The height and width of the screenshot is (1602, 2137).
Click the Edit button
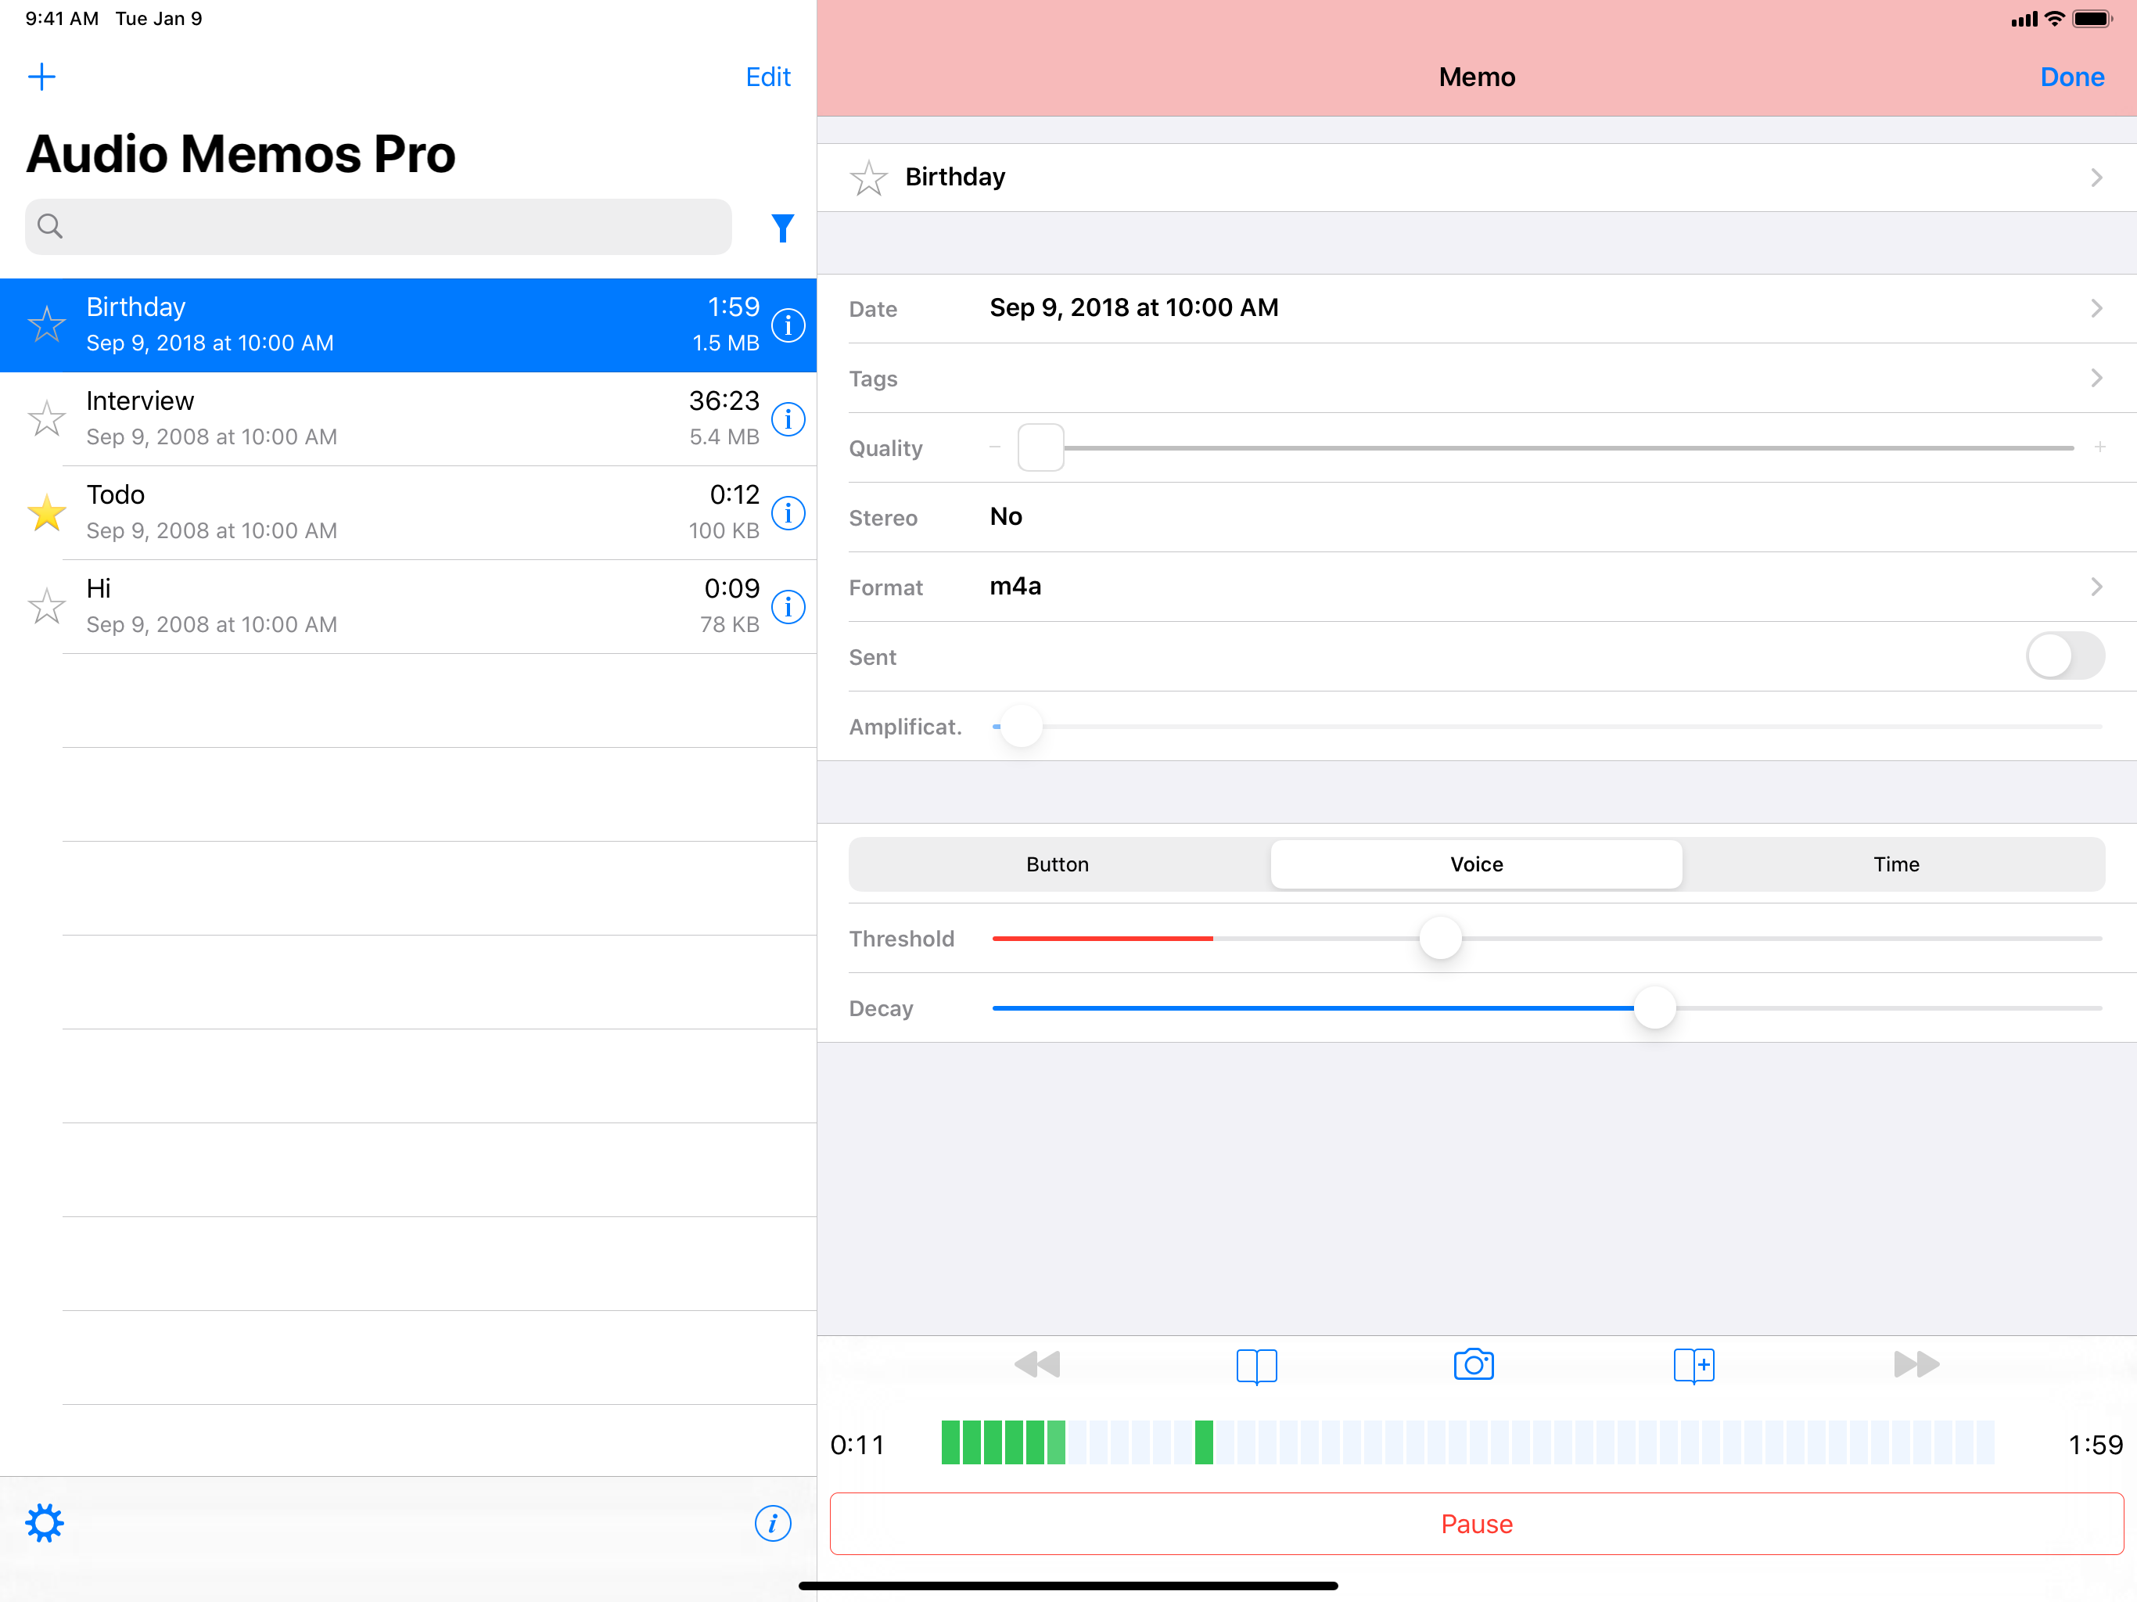click(x=768, y=77)
